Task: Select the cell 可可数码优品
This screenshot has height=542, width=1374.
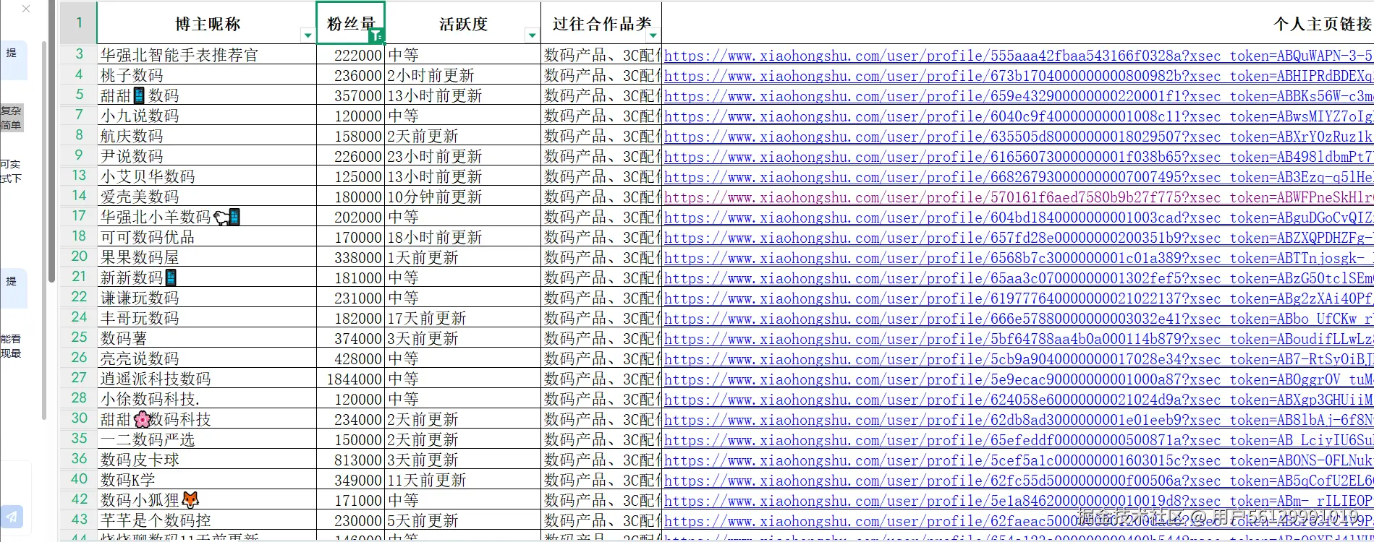Action: (x=206, y=237)
